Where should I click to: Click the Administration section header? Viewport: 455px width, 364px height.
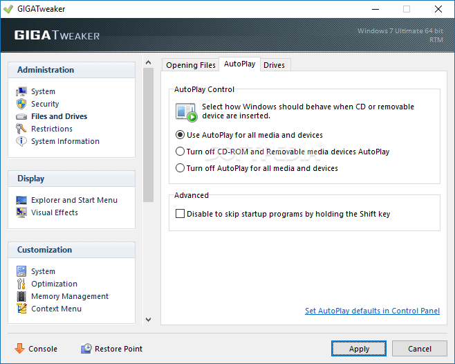pyautogui.click(x=72, y=70)
